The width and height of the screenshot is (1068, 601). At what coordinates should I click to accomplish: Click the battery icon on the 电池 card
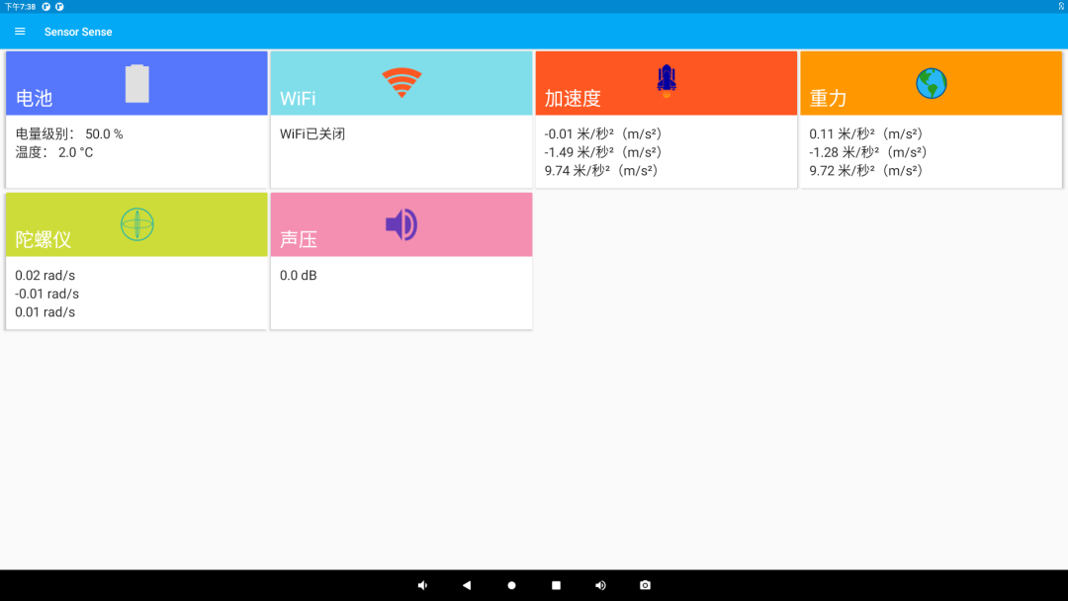click(x=136, y=83)
